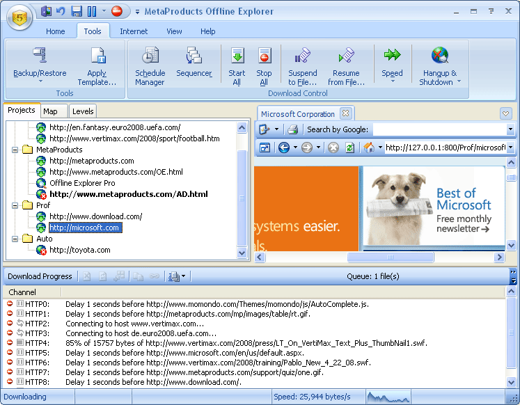
Task: Open the Sequencer tool
Action: [194, 57]
